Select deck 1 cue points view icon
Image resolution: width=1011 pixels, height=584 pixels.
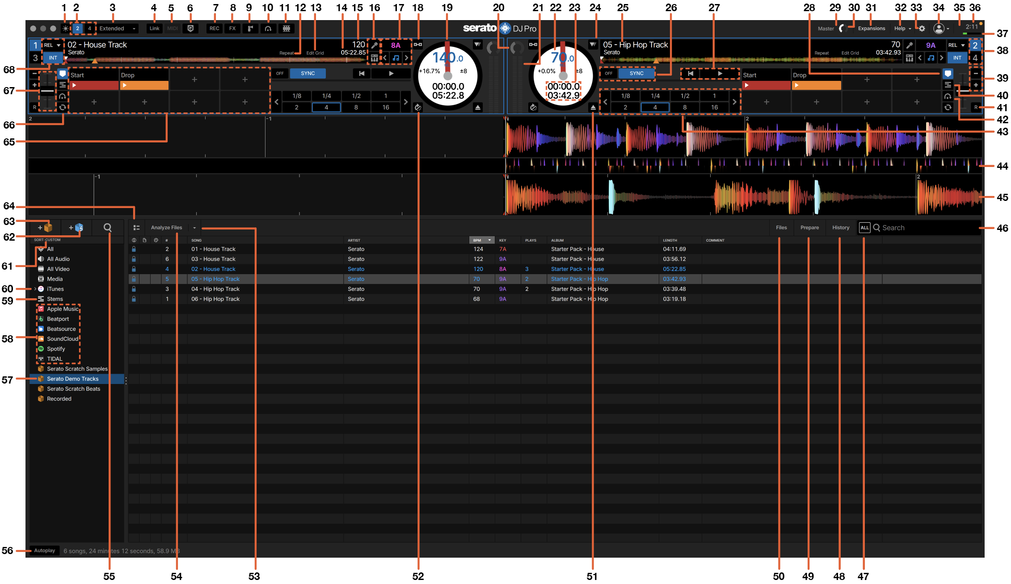[x=63, y=74]
